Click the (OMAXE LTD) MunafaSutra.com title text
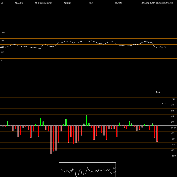177x177 pixels. (x=158, y=3)
